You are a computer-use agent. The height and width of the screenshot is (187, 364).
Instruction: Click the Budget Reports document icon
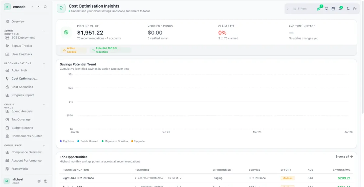(7, 128)
